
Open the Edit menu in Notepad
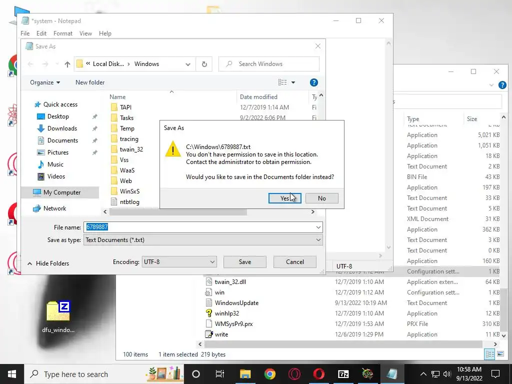(41, 33)
